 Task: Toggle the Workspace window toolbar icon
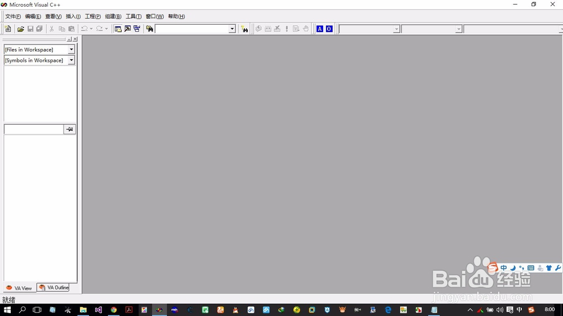click(x=118, y=29)
